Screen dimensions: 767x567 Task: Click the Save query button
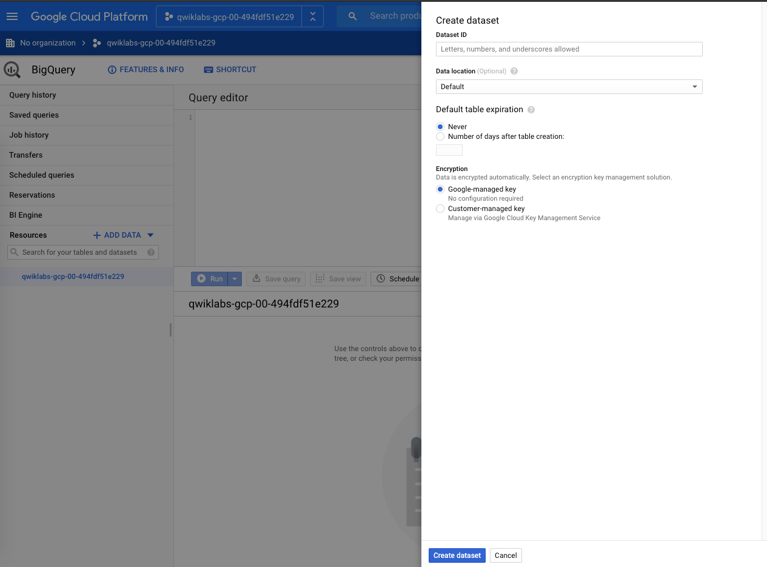(x=276, y=279)
